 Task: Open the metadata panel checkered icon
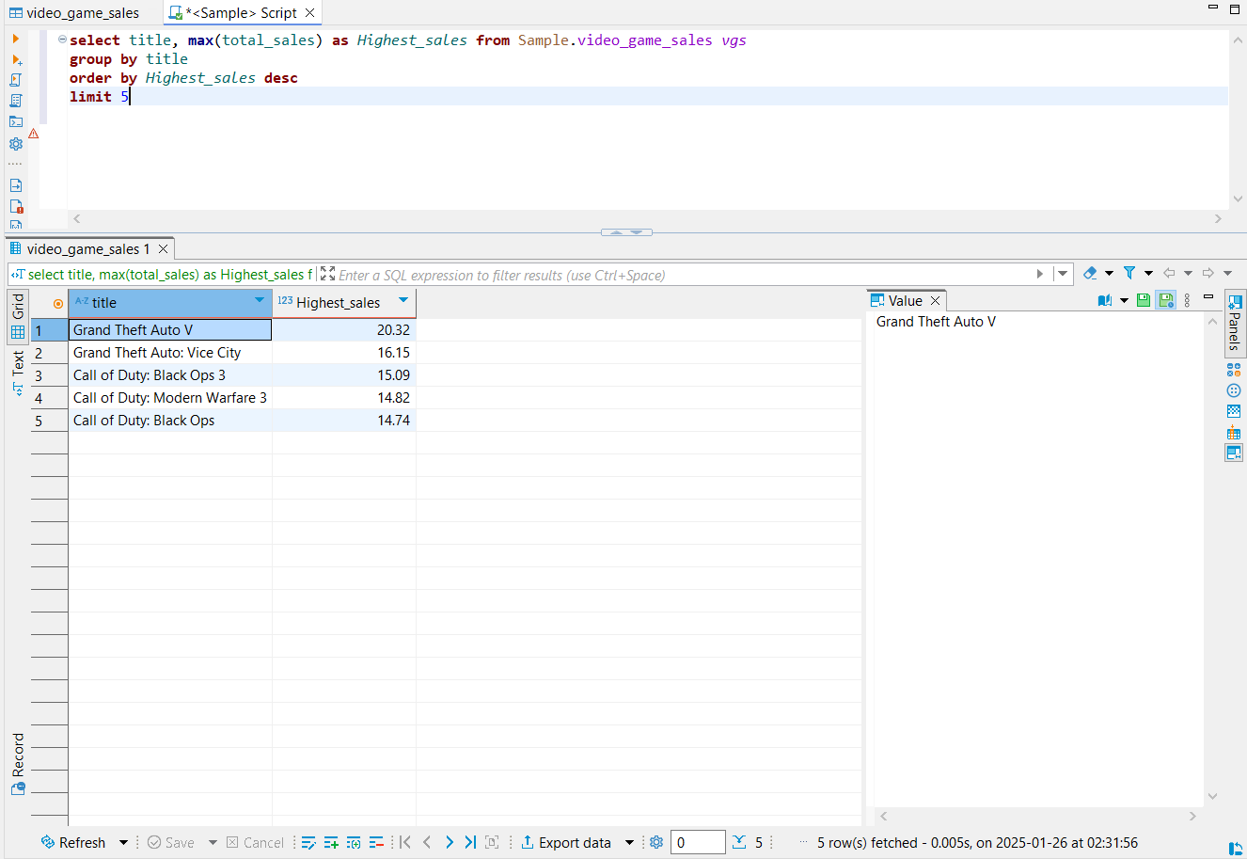[1234, 411]
